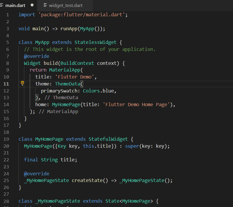Click super keyword on line 20

[132, 146]
